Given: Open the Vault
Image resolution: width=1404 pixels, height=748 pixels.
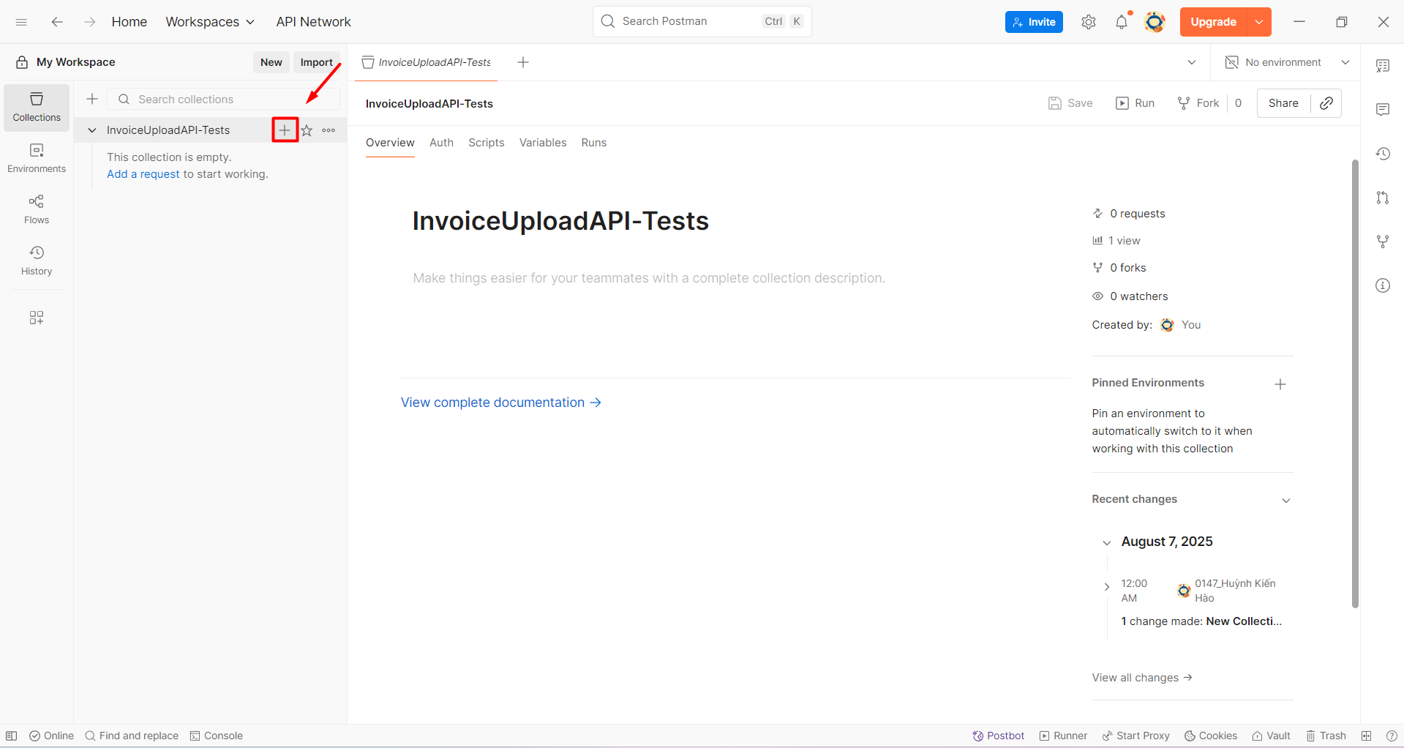Looking at the screenshot, I should point(1271,736).
